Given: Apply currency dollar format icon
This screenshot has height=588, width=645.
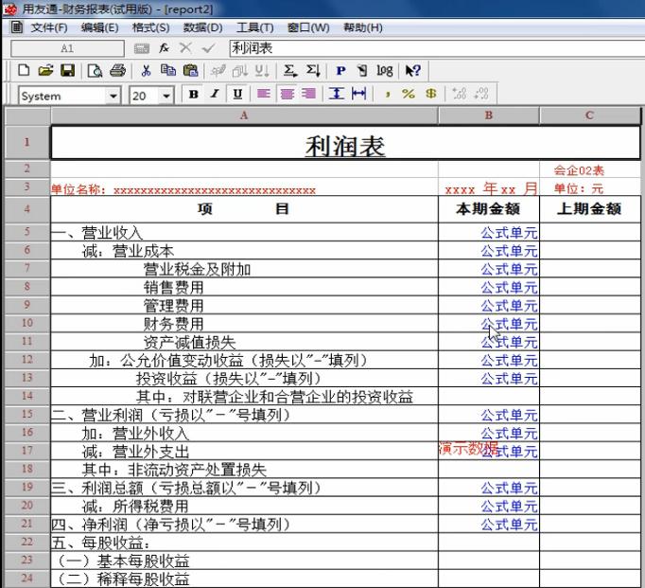Looking at the screenshot, I should tap(431, 94).
